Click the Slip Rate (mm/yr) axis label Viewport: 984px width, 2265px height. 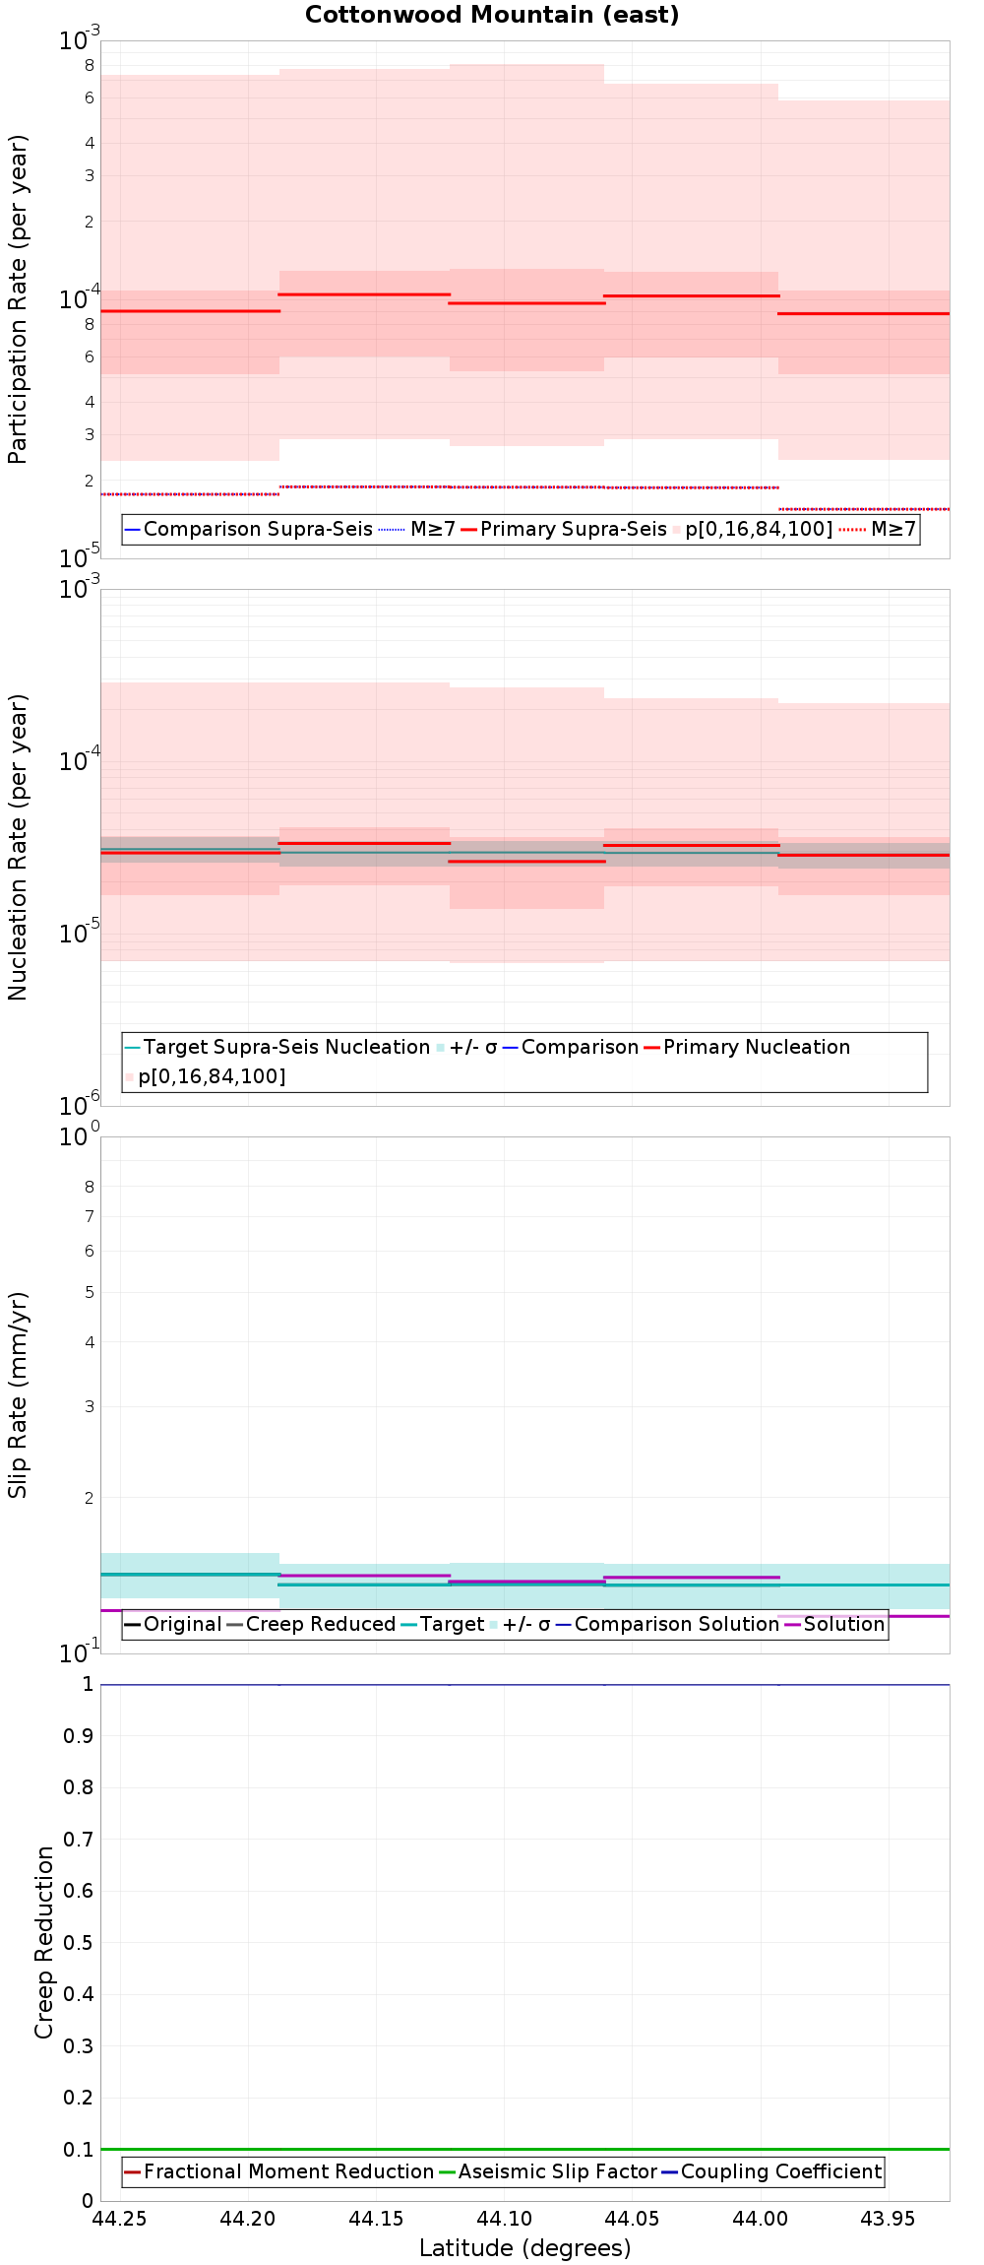click(18, 1394)
